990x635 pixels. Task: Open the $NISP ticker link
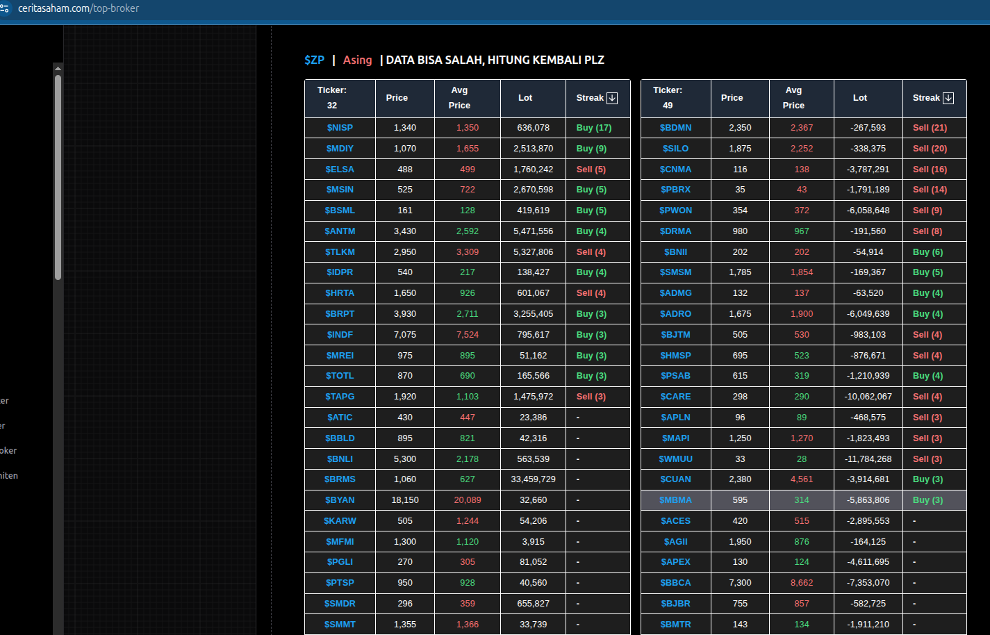[340, 128]
